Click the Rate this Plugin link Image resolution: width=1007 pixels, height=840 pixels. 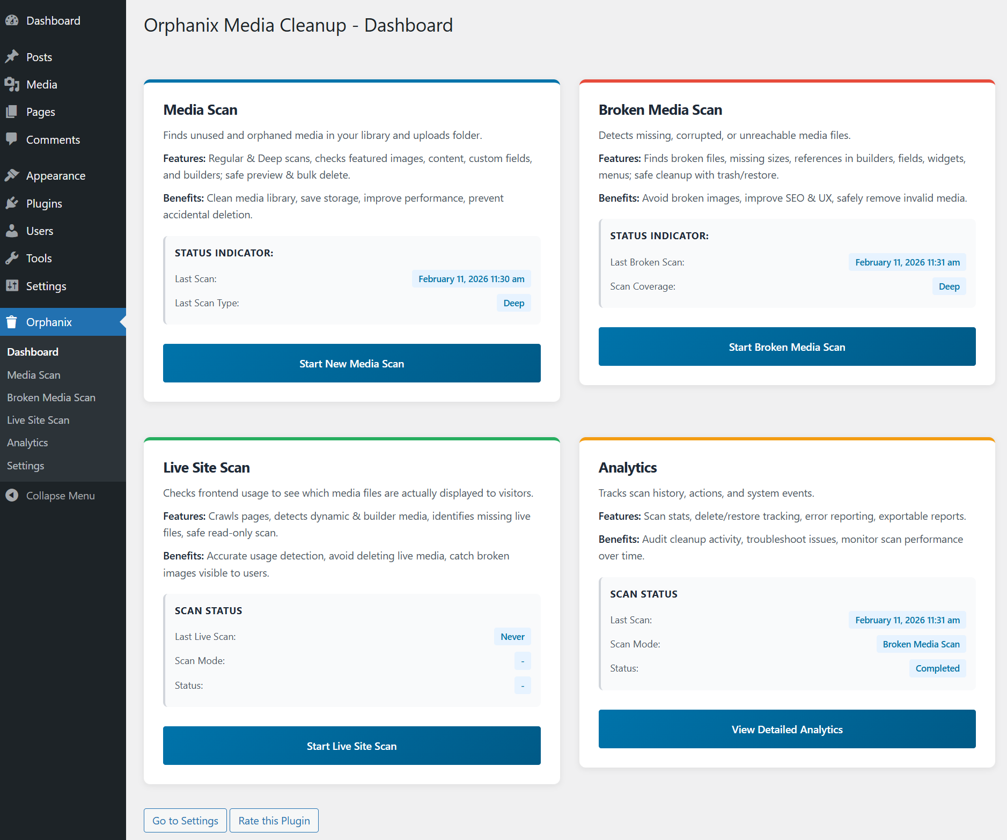point(274,821)
